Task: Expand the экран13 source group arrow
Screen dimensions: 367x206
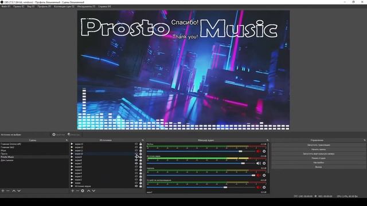Action: [72, 144]
